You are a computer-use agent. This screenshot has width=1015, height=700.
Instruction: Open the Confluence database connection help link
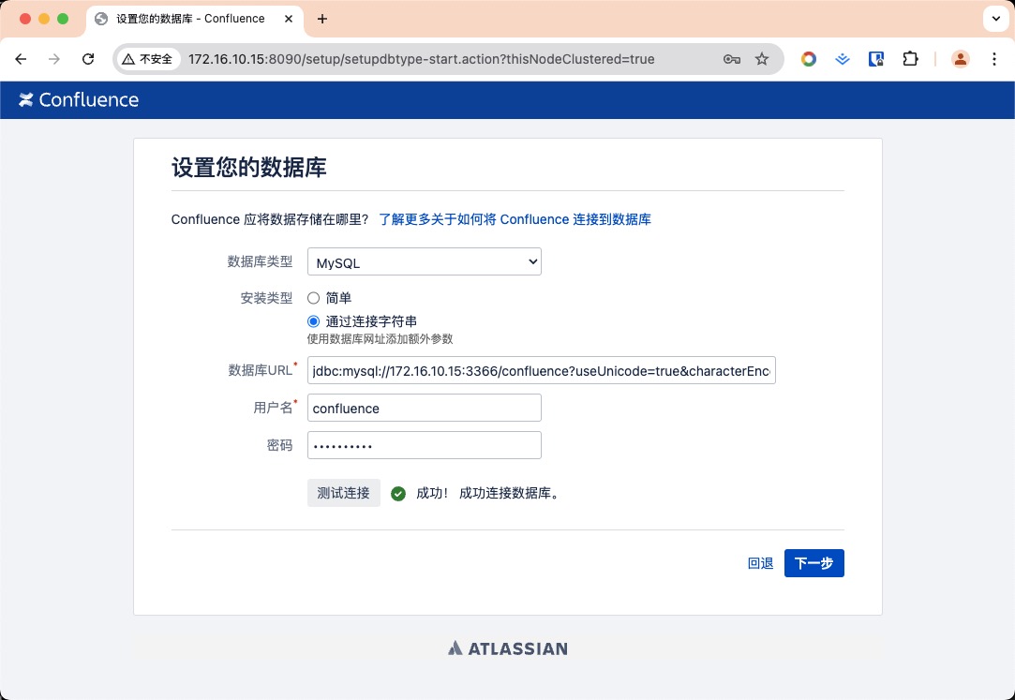(x=515, y=219)
